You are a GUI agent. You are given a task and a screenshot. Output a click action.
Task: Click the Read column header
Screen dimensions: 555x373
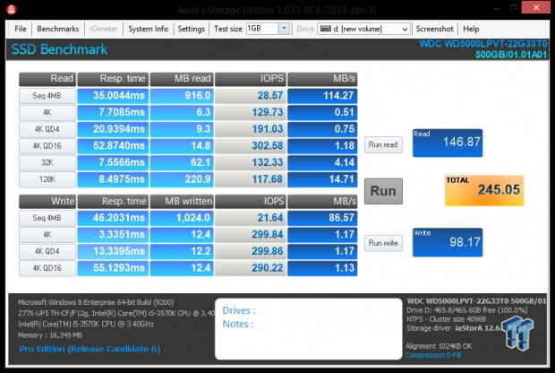(x=47, y=79)
